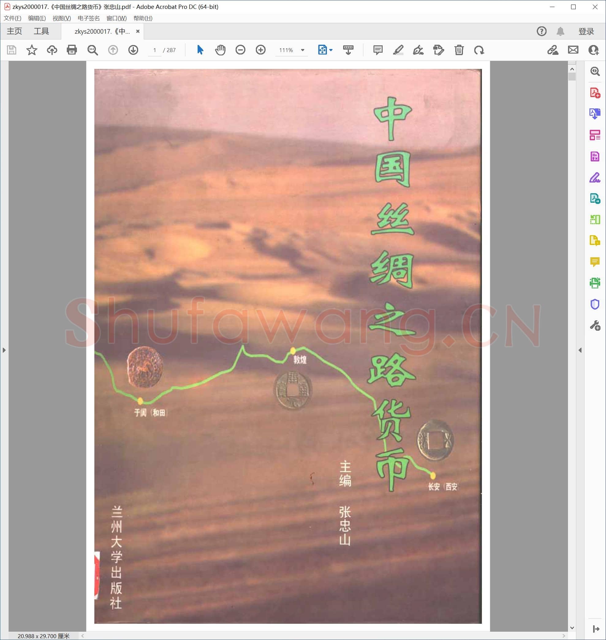Open the zoom level dropdown arrow
Screen dimensions: 606x640
(303, 50)
